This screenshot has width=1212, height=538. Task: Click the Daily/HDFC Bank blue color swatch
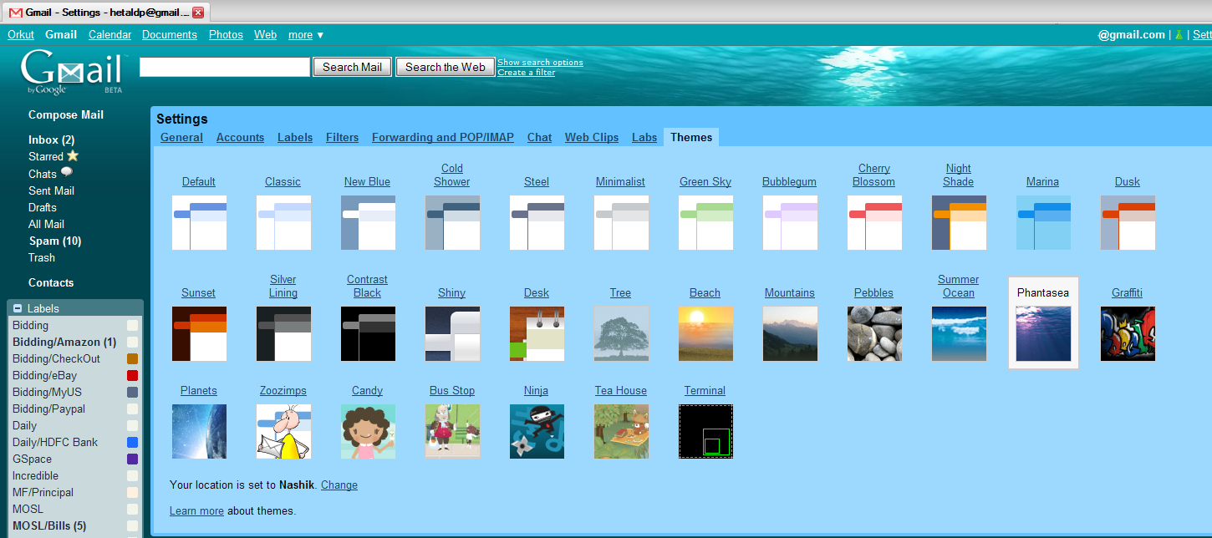tap(132, 443)
